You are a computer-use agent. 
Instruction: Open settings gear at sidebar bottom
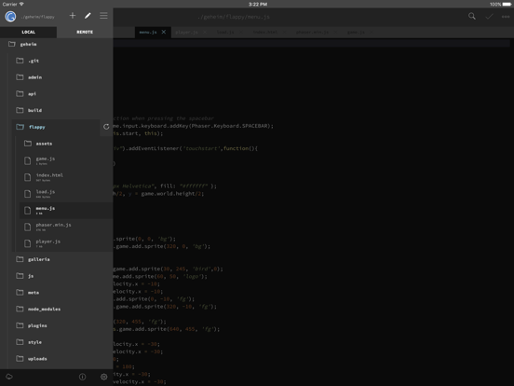coord(104,377)
